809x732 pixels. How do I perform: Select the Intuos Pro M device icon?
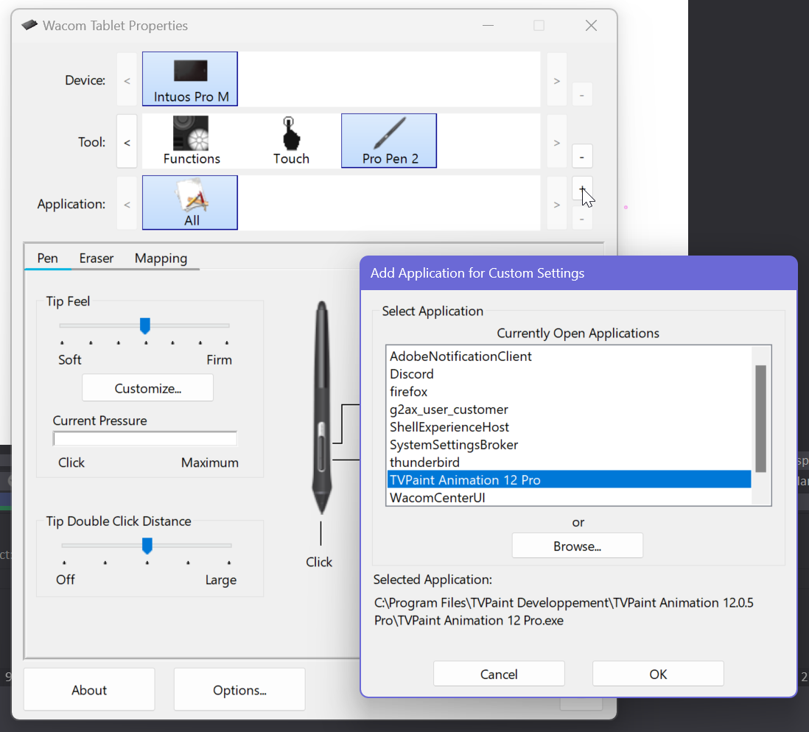pyautogui.click(x=190, y=79)
